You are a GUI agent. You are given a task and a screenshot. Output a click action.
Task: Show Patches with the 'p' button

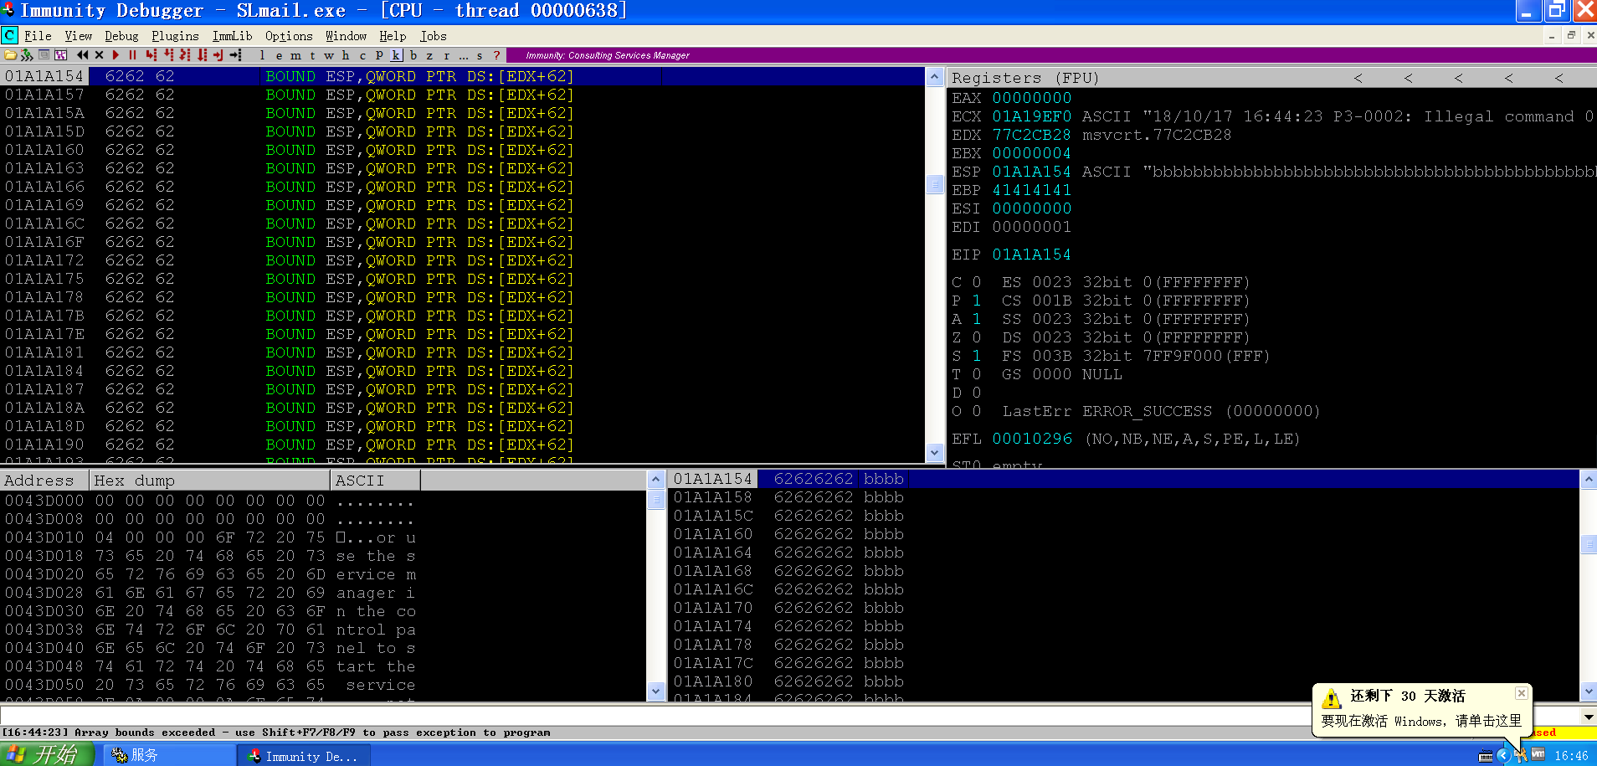[x=379, y=55]
